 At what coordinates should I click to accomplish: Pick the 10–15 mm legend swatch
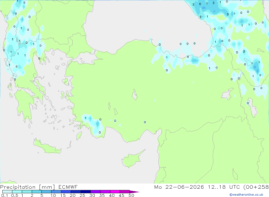(x=56, y=192)
